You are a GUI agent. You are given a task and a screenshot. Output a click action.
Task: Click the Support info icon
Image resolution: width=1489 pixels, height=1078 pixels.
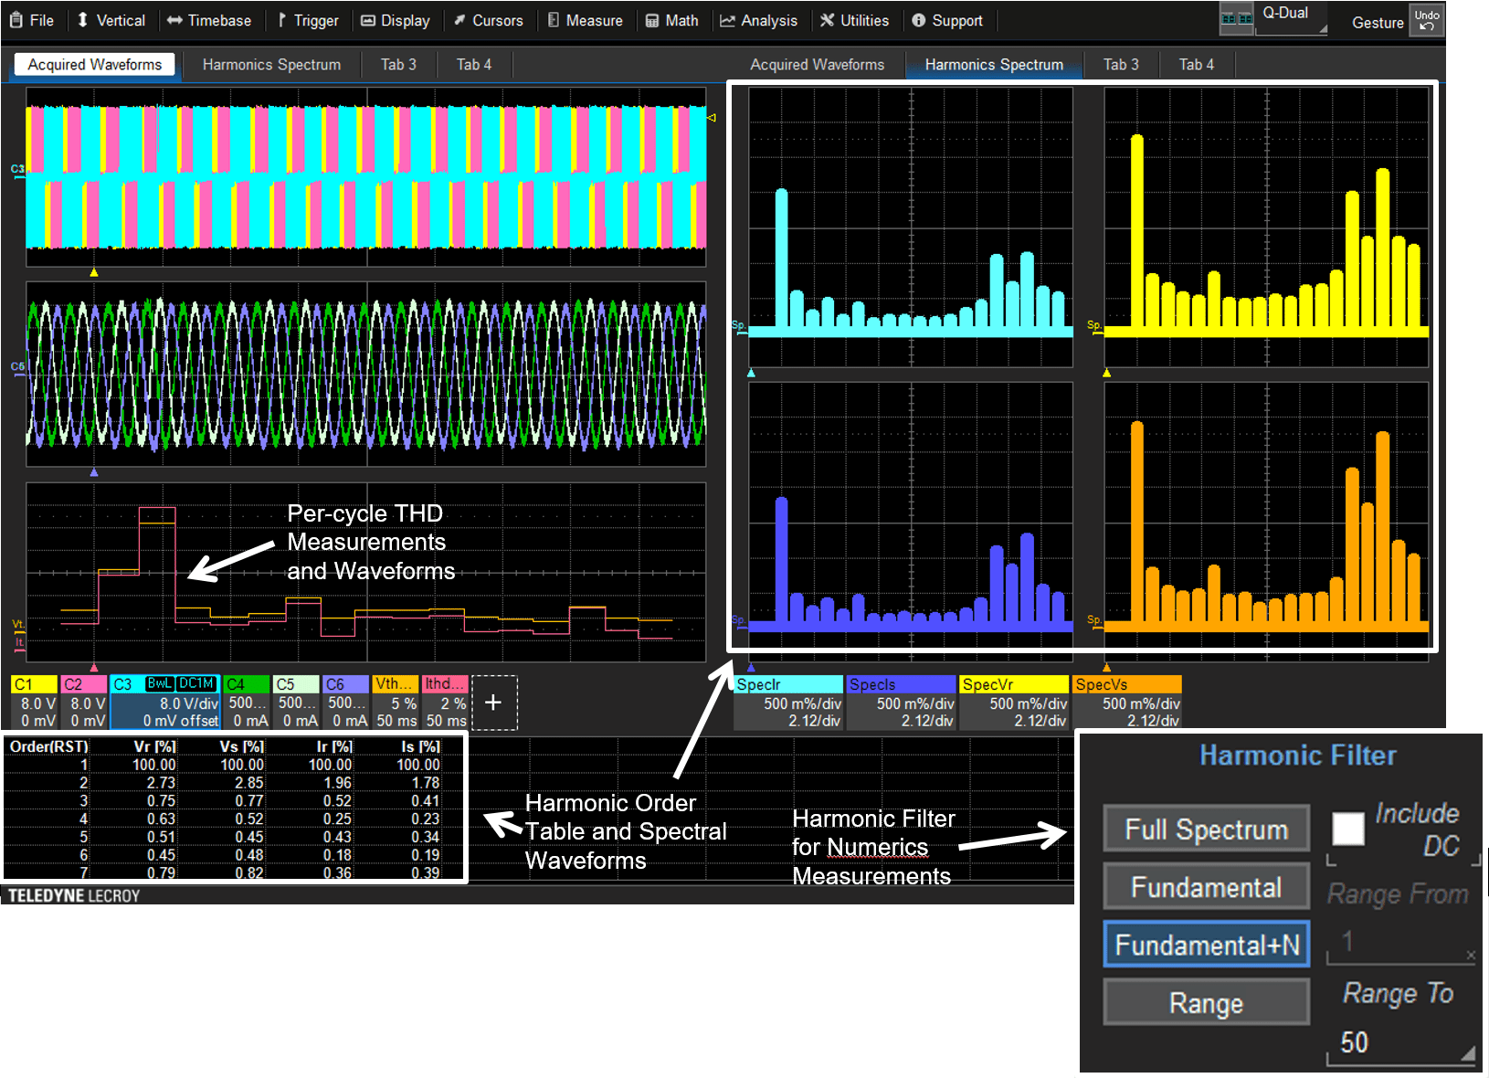click(918, 19)
